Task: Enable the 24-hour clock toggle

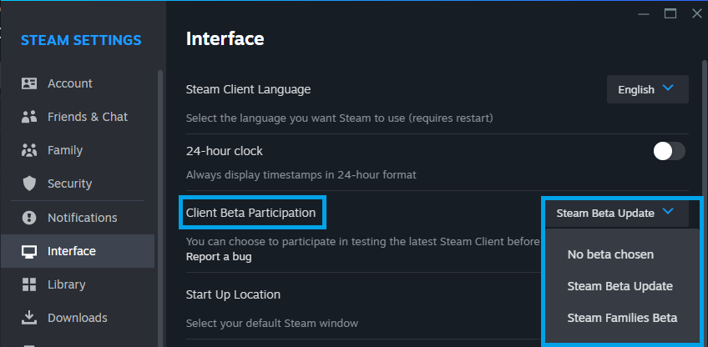Action: pyautogui.click(x=669, y=151)
